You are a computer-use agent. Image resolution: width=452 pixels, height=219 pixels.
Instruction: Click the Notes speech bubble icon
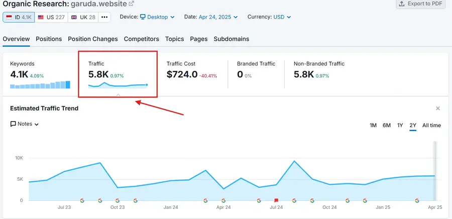point(13,124)
